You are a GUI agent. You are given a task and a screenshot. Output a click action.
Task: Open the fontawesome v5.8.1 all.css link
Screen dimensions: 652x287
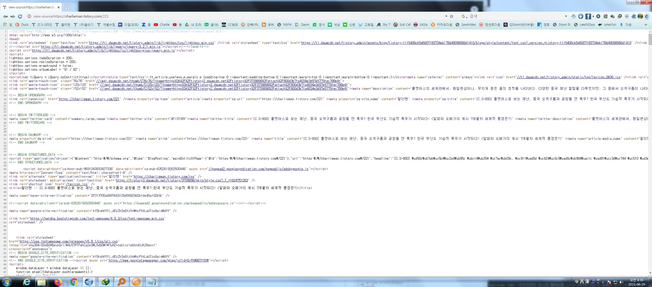[69, 241]
